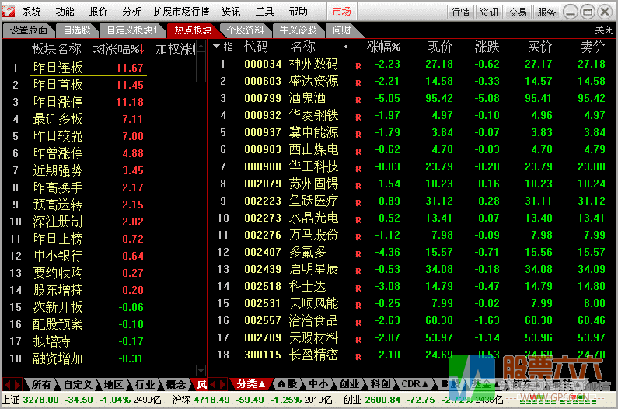Image resolution: width=618 pixels, height=409 pixels.
Task: Open the 指 dropdown triangle in table header
Action: click(x=216, y=47)
